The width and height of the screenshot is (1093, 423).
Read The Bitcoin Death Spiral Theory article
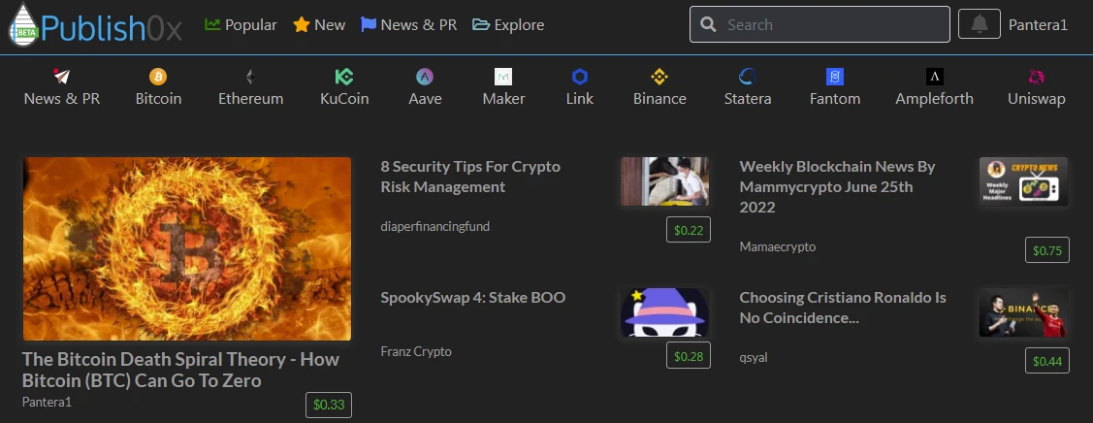pos(180,370)
